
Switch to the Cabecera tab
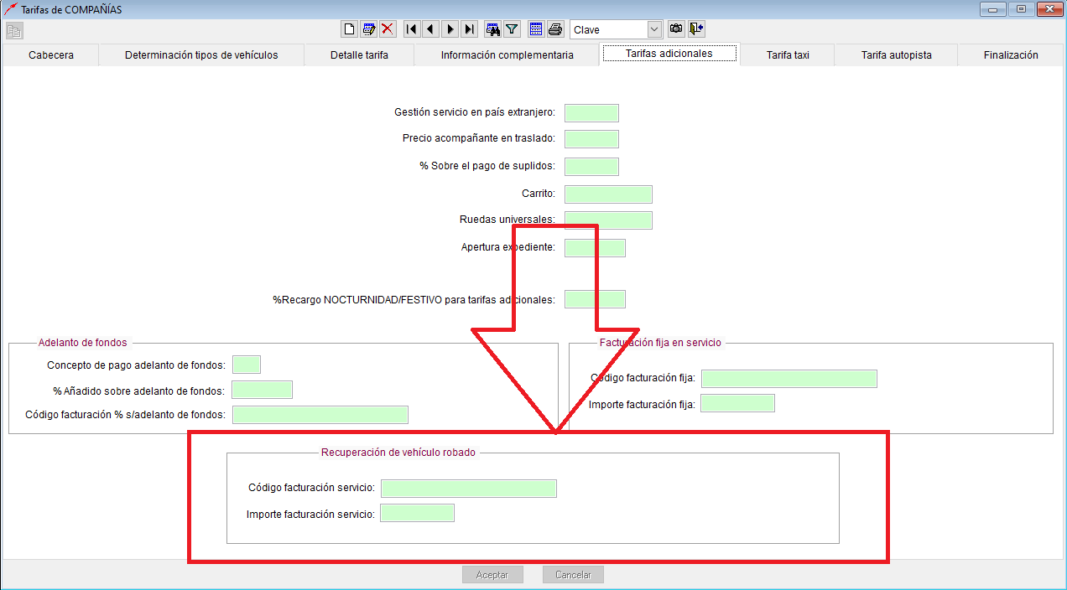tap(51, 55)
